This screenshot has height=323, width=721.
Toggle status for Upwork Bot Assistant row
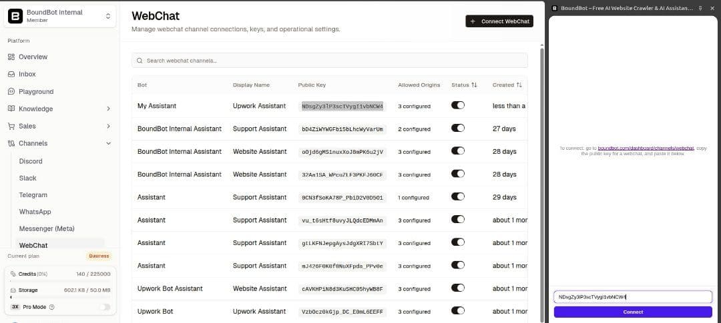click(x=457, y=288)
